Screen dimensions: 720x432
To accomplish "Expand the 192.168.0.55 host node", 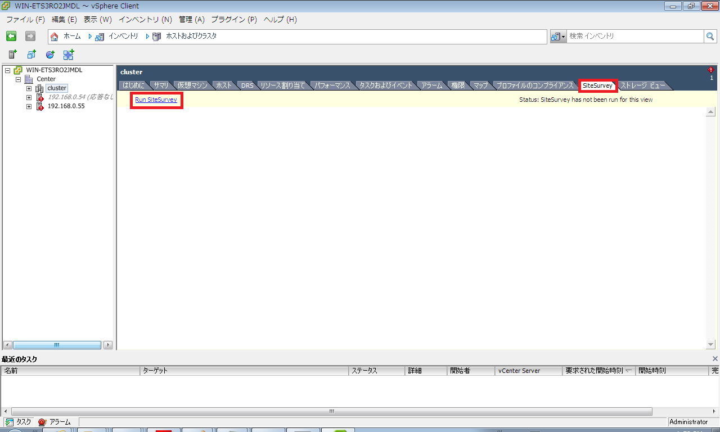I will point(29,106).
